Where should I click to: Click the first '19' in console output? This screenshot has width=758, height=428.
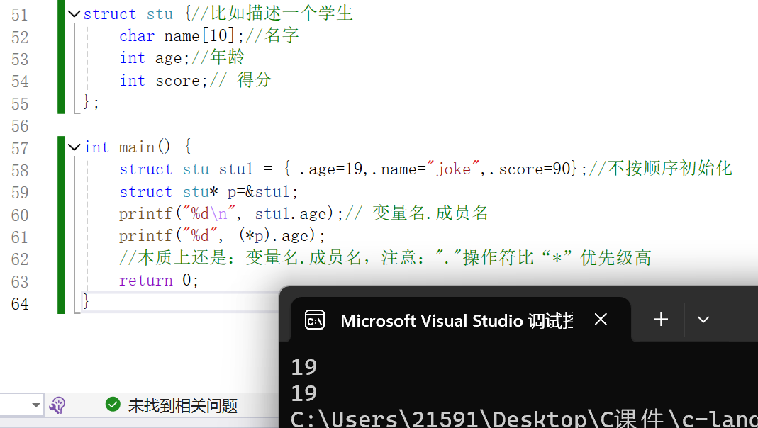(303, 367)
